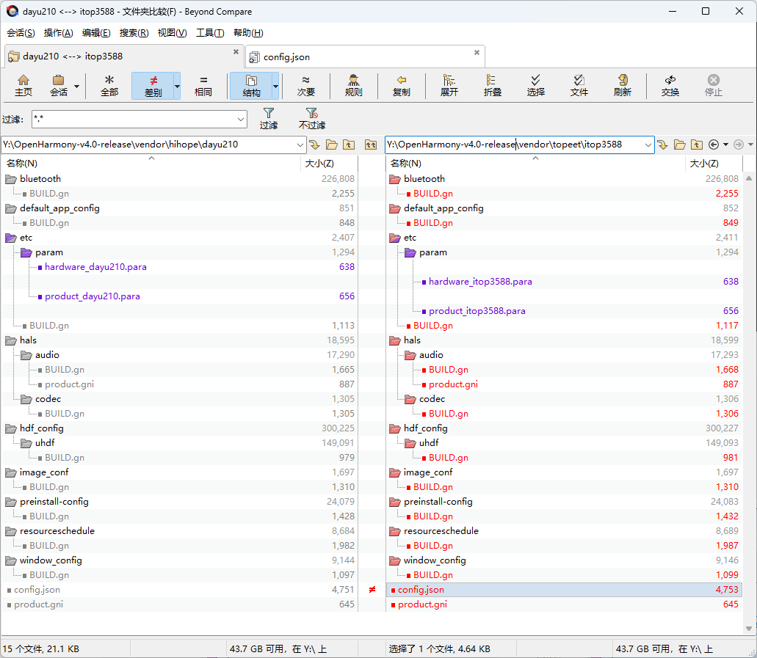Click left pane browse-for-folder icon

pyautogui.click(x=332, y=145)
